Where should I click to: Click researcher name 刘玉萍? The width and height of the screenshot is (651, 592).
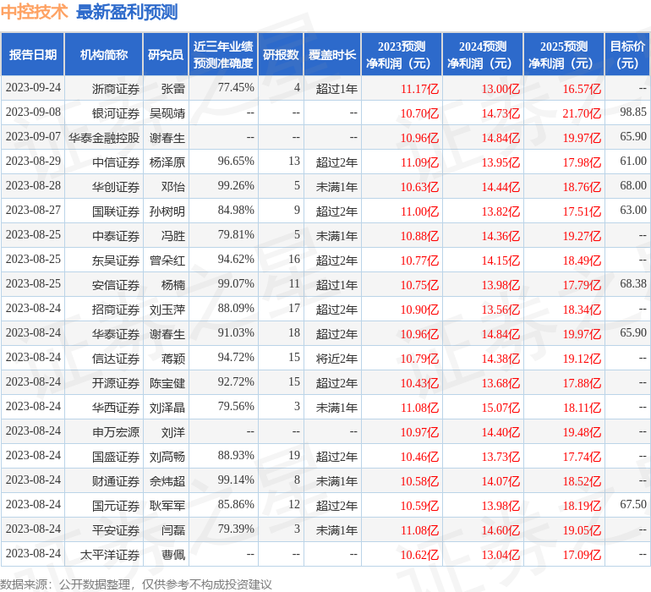click(x=167, y=310)
